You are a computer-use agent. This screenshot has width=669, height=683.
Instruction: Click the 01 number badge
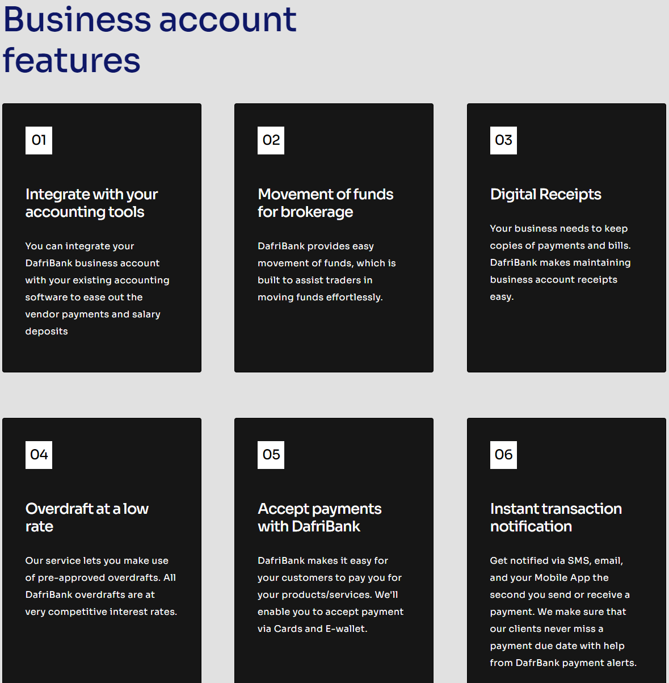click(x=39, y=140)
